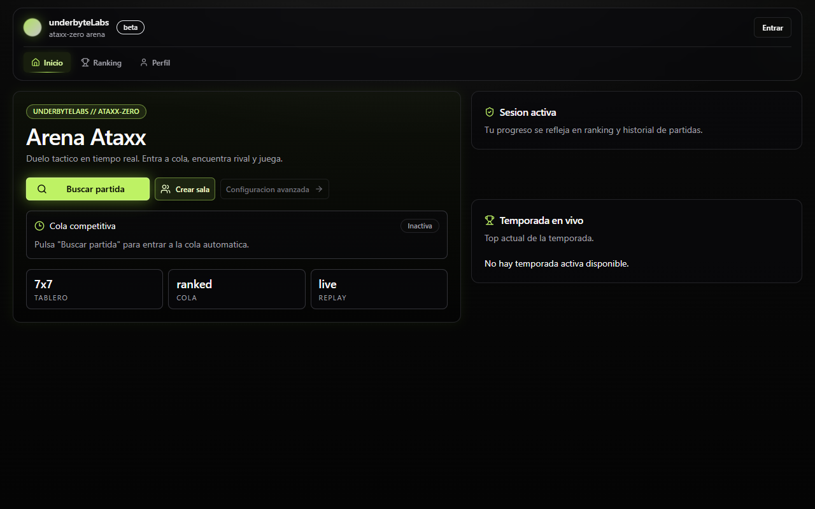Open the Ranking tab
Image resolution: width=815 pixels, height=509 pixels.
pyautogui.click(x=101, y=63)
